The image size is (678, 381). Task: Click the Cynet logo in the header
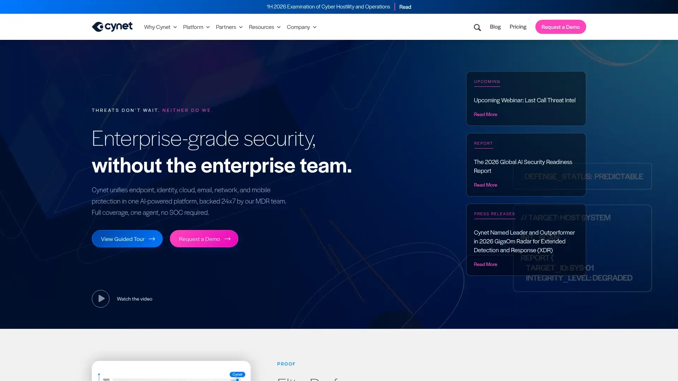click(x=112, y=27)
